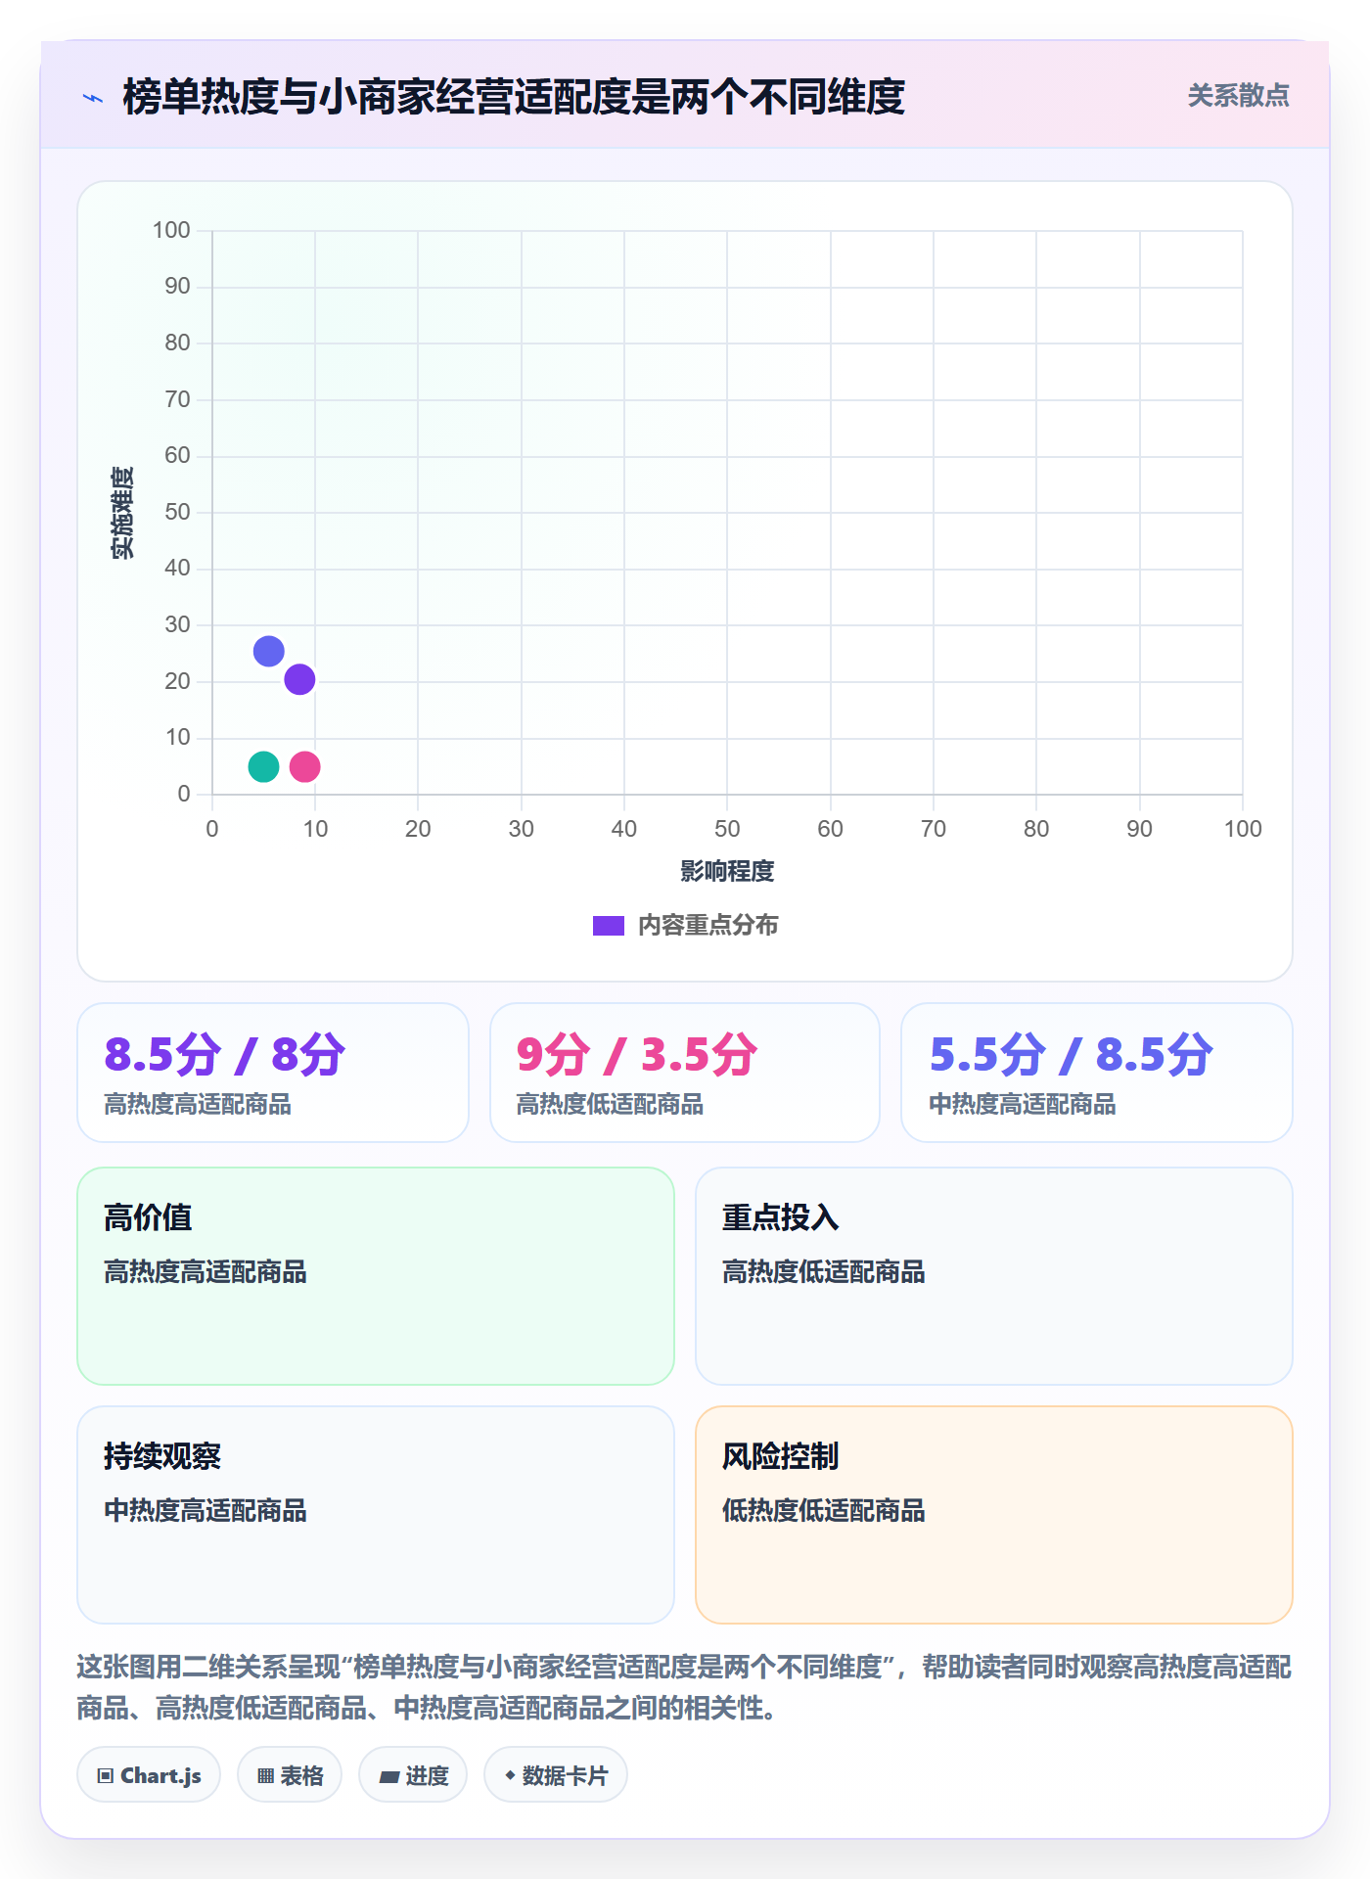Click the teal scatter point
The width and height of the screenshot is (1370, 1879).
tap(263, 766)
